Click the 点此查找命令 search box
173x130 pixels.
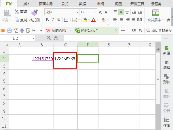[159, 30]
